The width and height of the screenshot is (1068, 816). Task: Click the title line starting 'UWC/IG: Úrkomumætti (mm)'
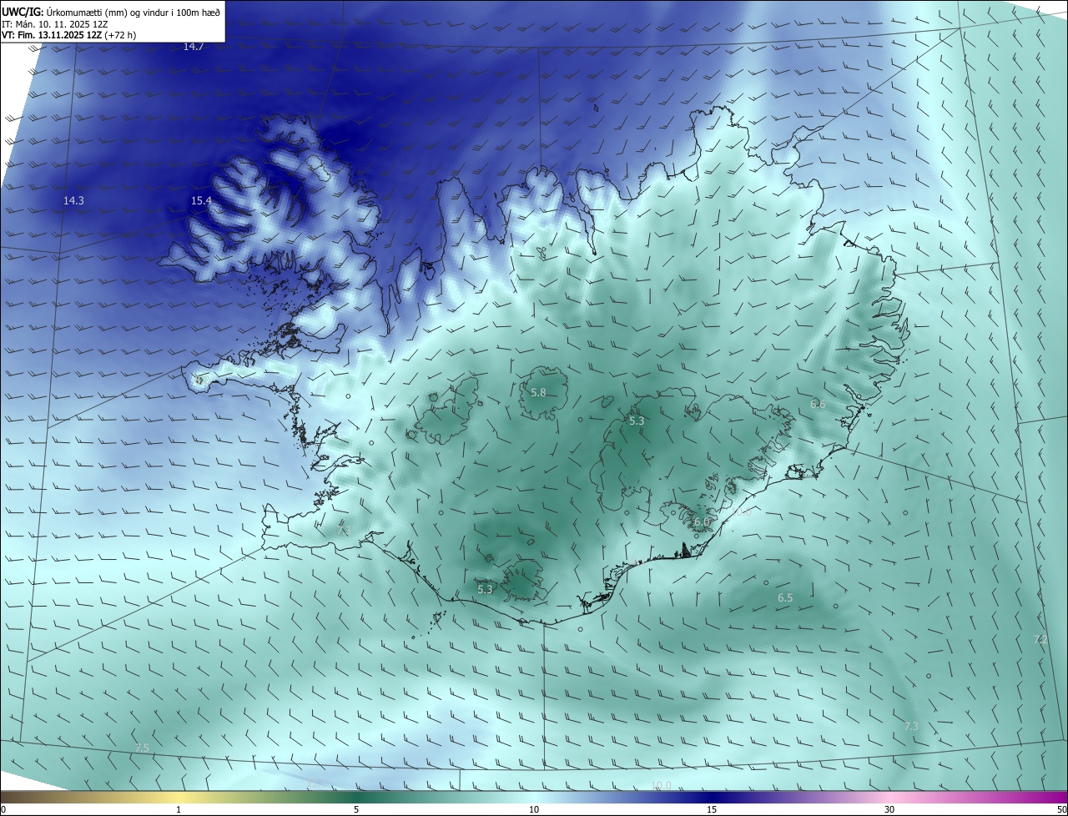111,13
